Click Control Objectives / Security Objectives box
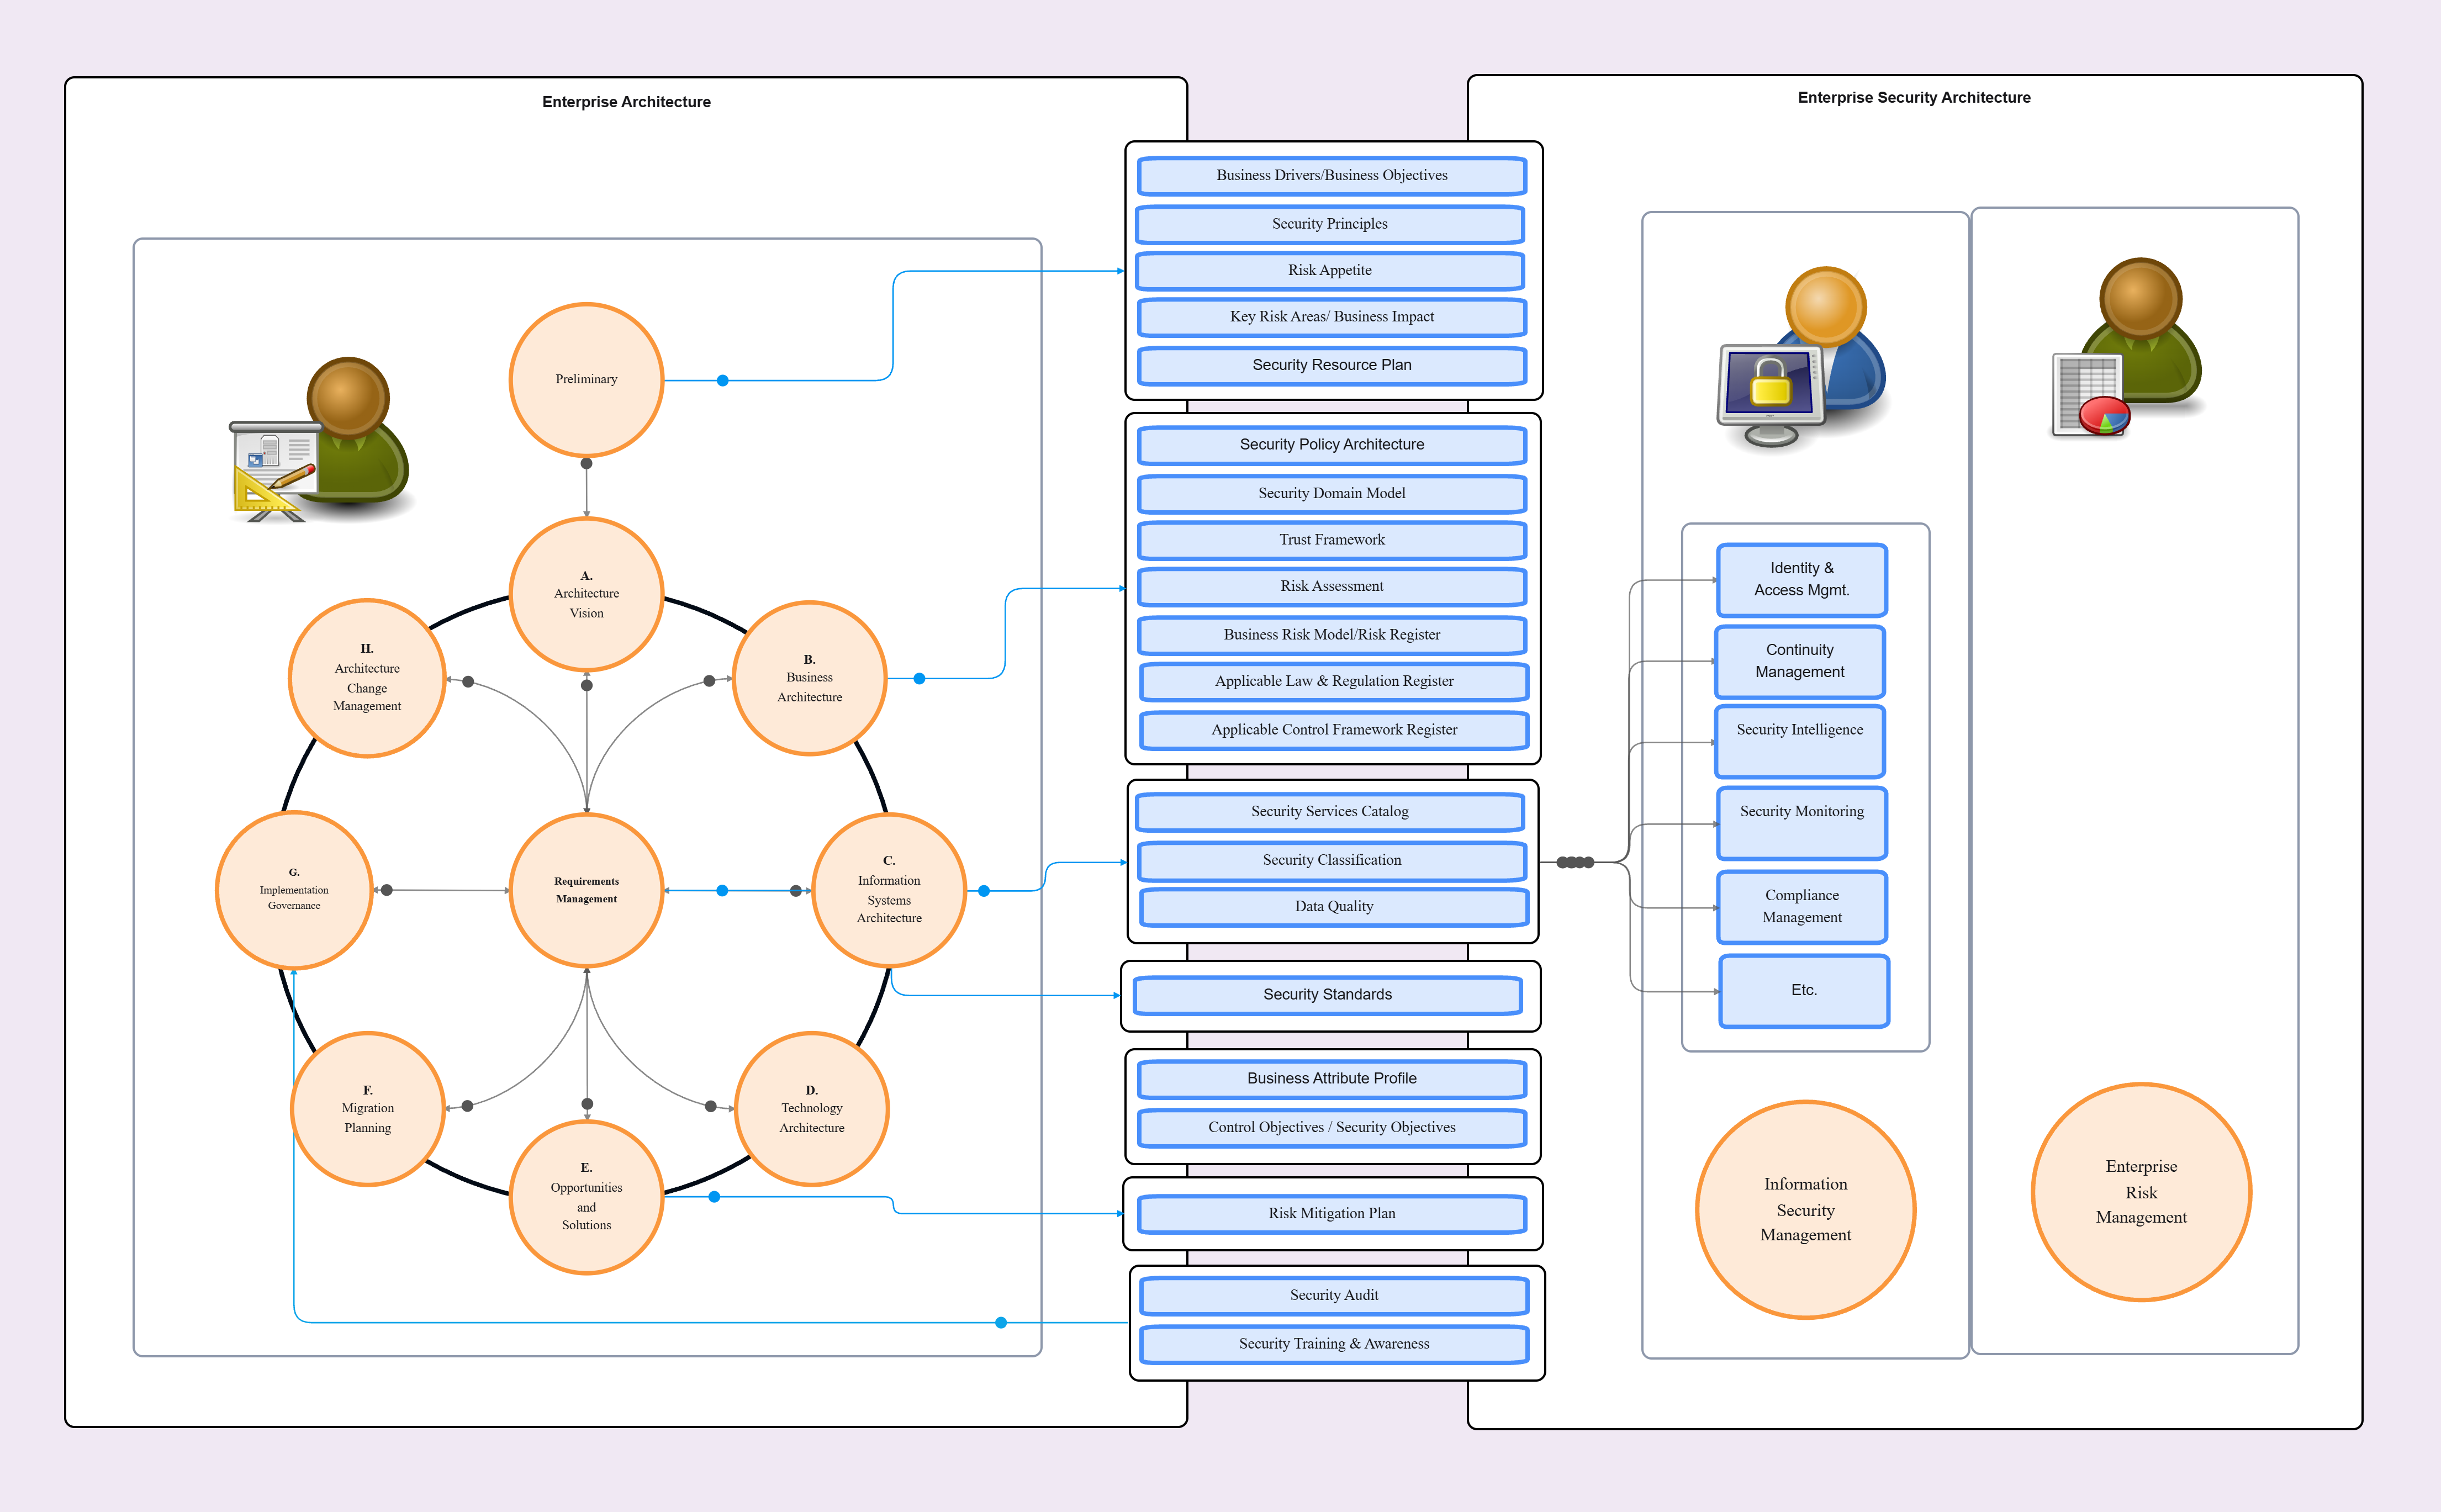 point(1332,1128)
